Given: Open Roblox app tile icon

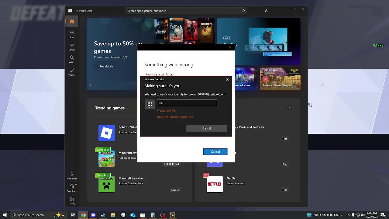Looking at the screenshot, I should (x=107, y=133).
